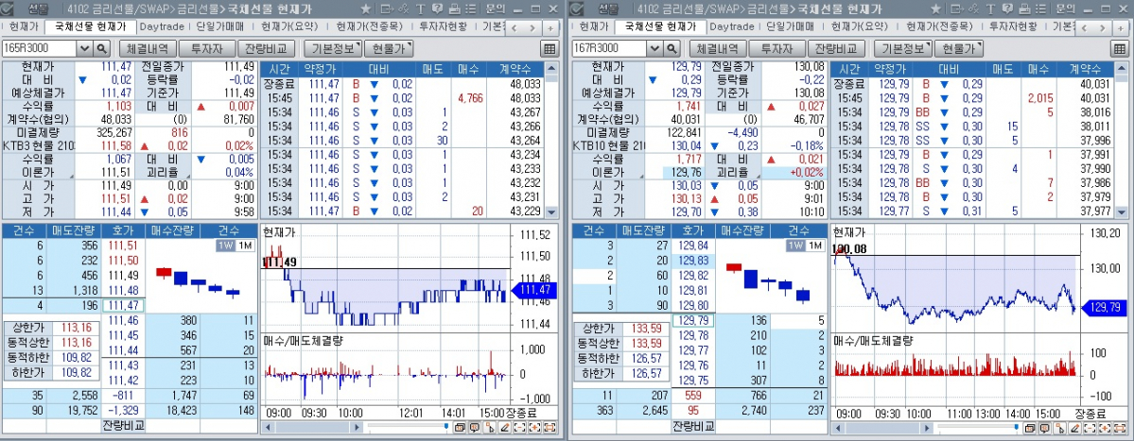Image resolution: width=1134 pixels, height=441 pixels.
Task: Expand 현물가 dropdown button in right window
Action: (958, 48)
